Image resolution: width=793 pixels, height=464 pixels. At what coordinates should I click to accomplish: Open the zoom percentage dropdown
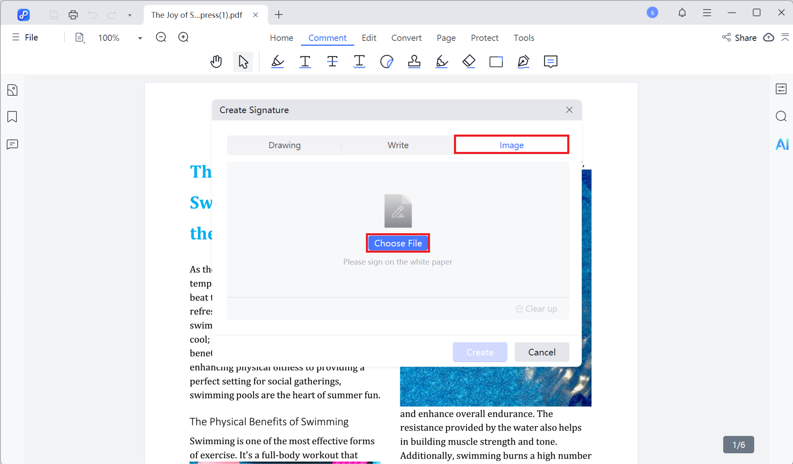tap(140, 38)
